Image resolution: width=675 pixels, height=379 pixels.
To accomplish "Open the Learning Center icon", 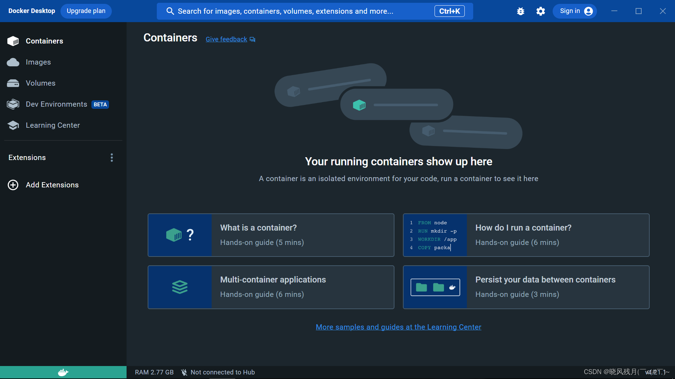I will click(13, 125).
